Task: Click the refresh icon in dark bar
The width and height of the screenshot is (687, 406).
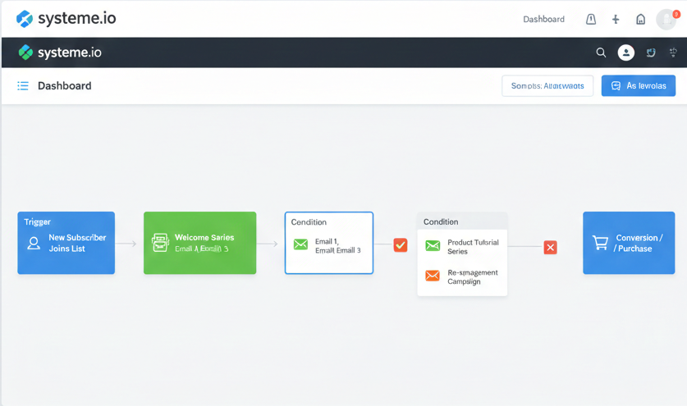Action: [651, 52]
